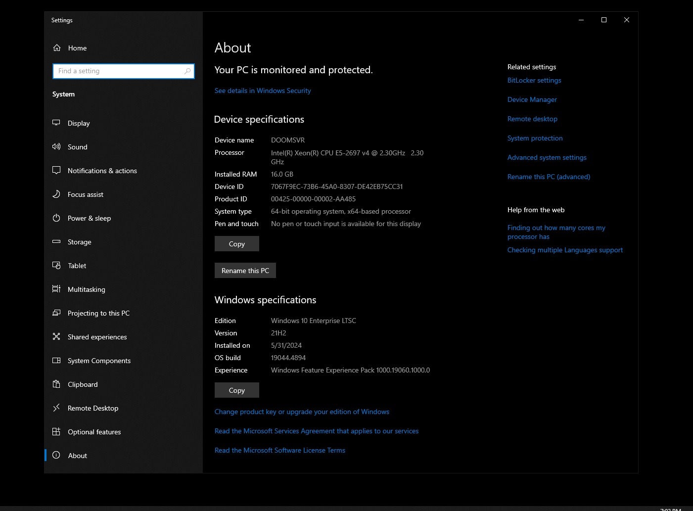The width and height of the screenshot is (693, 511).
Task: Select Storage in the sidebar
Action: [x=124, y=242]
